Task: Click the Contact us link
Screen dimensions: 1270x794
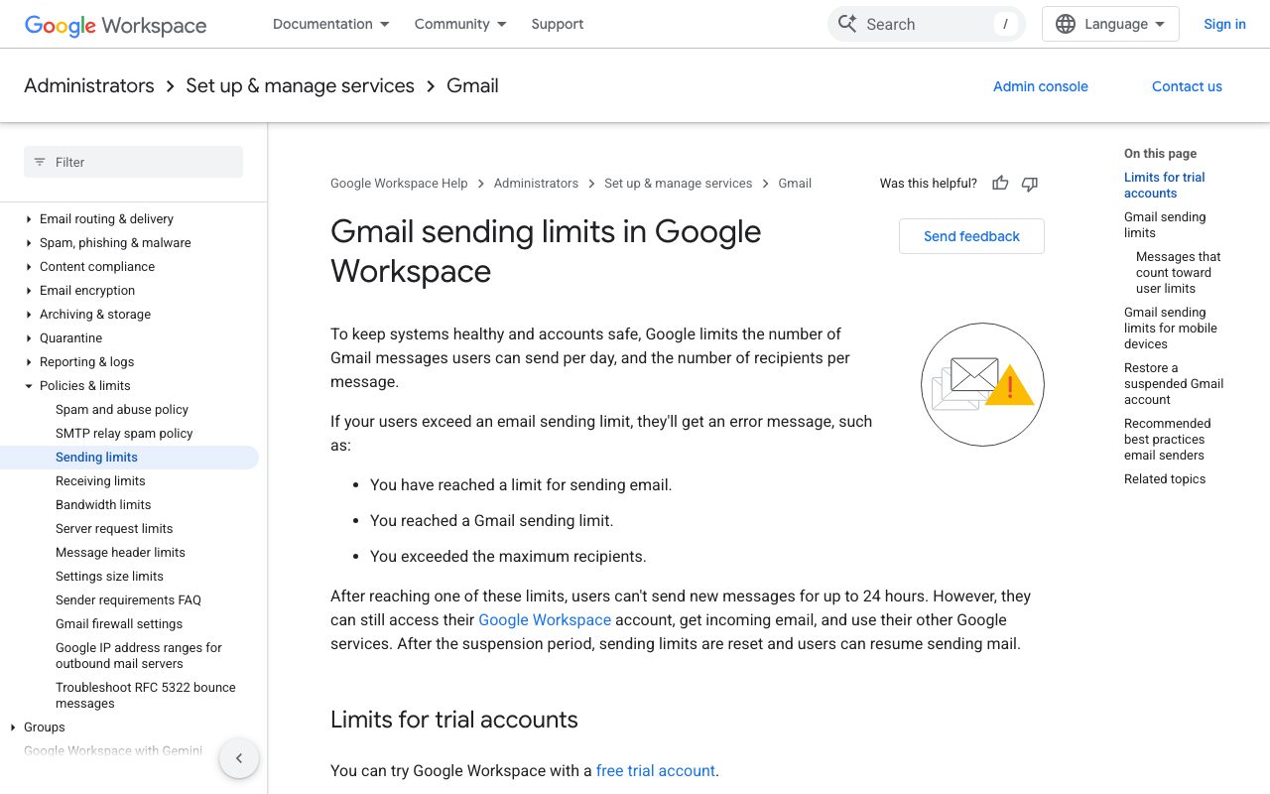Action: [x=1187, y=86]
